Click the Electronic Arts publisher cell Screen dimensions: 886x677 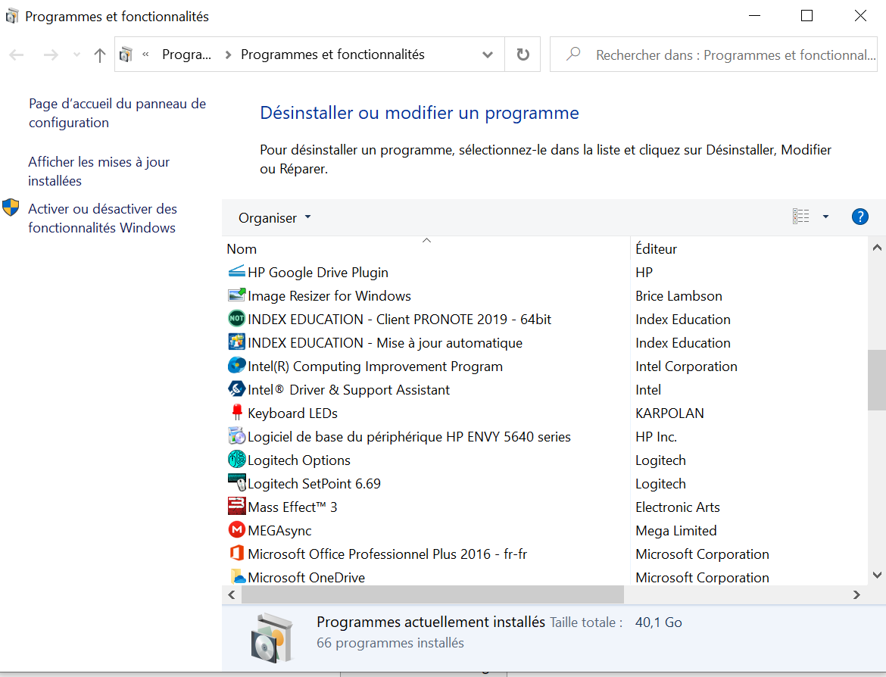point(678,507)
